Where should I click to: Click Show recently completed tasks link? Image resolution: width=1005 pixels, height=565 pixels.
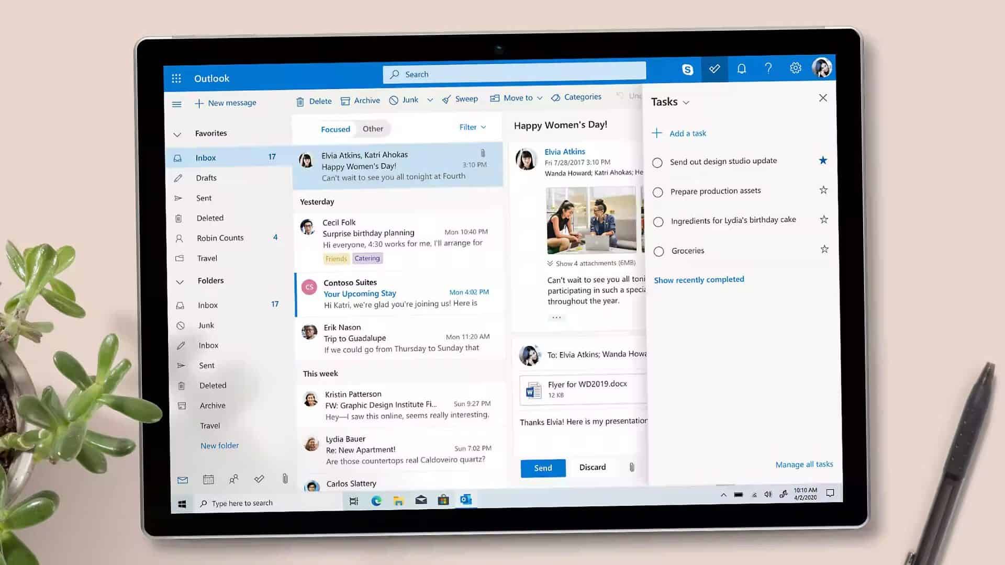699,279
